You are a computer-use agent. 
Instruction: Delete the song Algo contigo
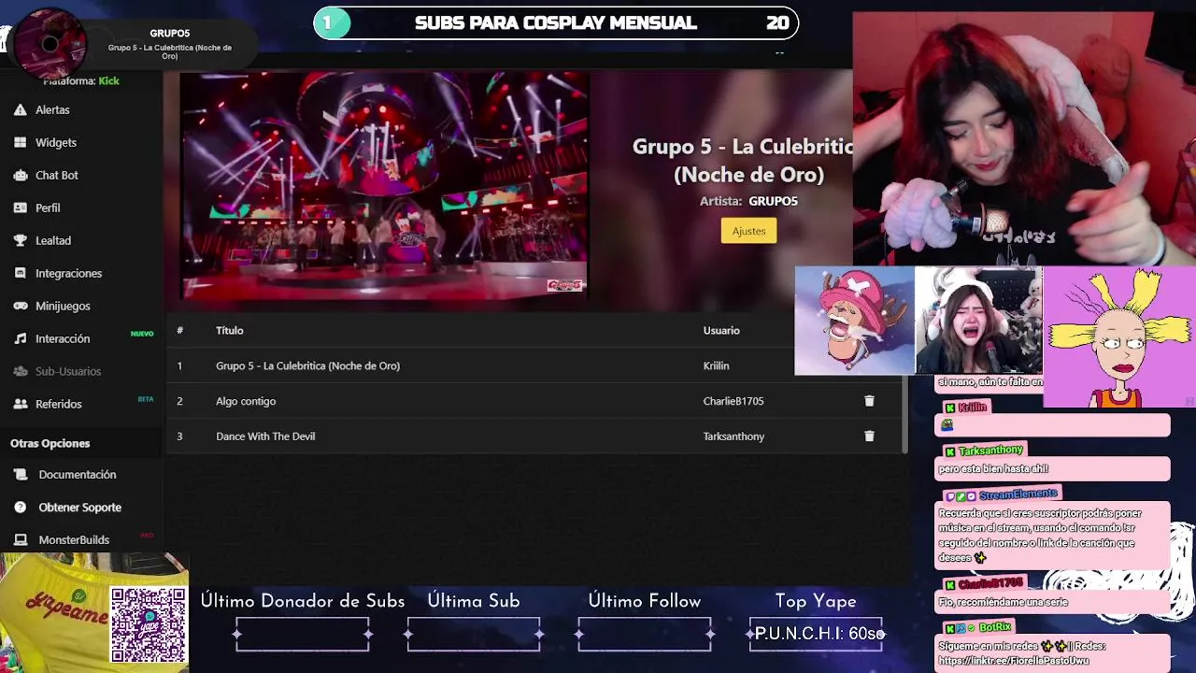pos(869,401)
